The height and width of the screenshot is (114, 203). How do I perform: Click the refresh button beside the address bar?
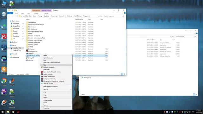[101, 16]
